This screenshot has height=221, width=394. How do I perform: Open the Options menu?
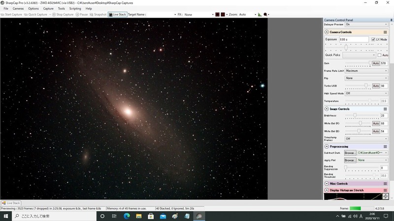point(33,8)
